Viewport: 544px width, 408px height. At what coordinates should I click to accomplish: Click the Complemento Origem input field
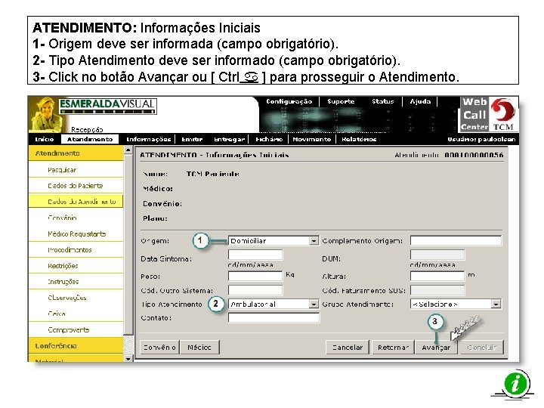pyautogui.click(x=456, y=240)
